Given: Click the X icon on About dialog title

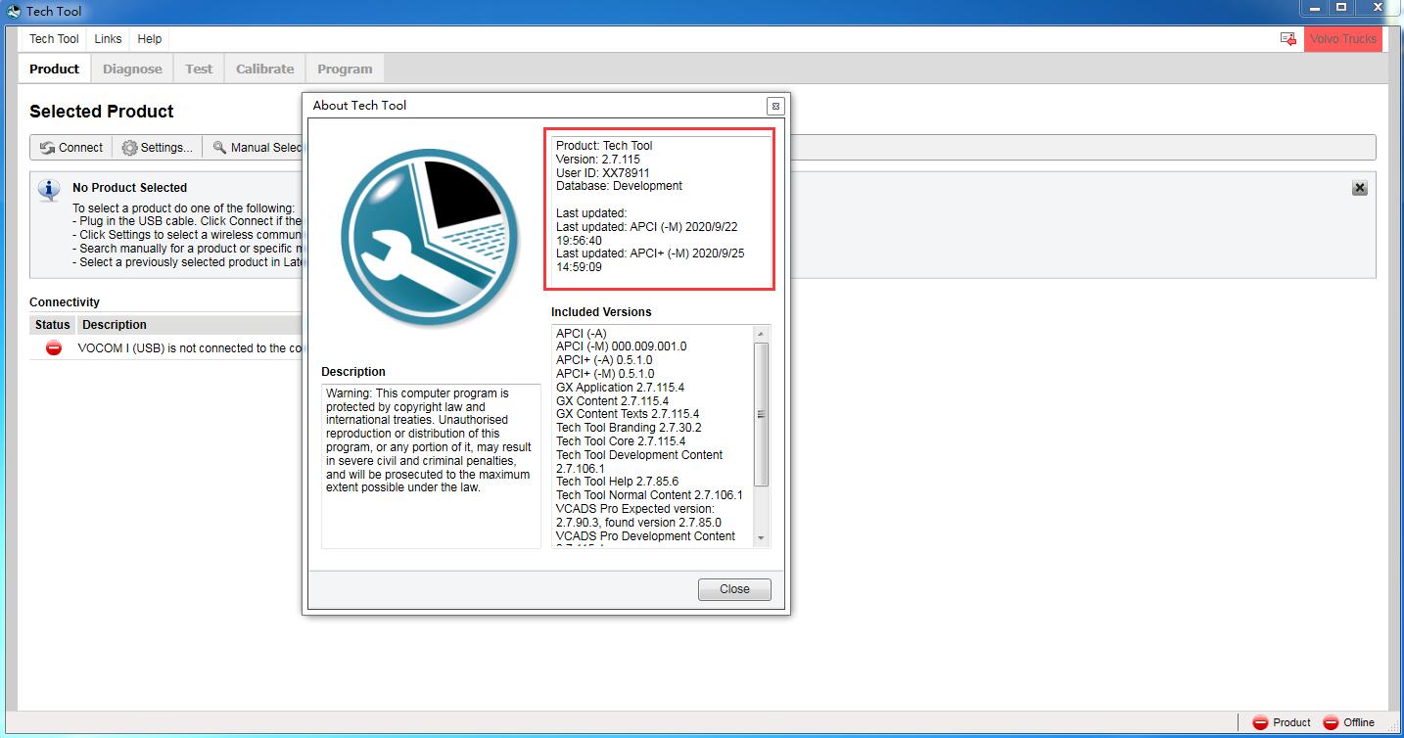Looking at the screenshot, I should [775, 106].
